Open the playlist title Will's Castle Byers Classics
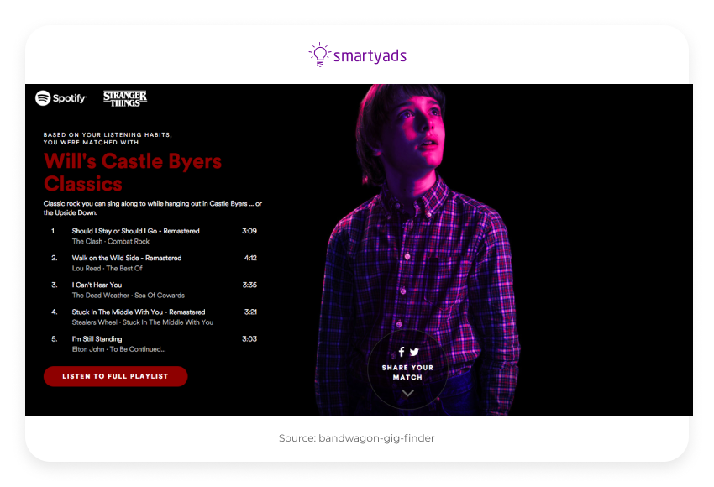 (133, 171)
